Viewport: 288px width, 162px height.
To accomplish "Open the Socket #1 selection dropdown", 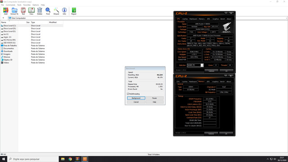I will 202,65.
